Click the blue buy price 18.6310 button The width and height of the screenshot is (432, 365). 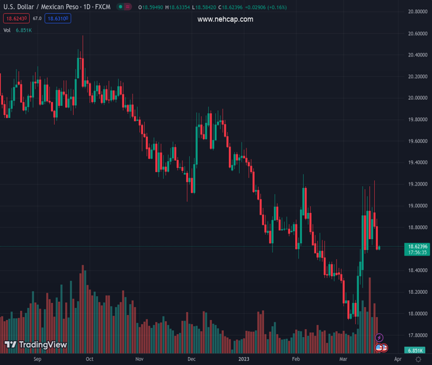coord(58,18)
